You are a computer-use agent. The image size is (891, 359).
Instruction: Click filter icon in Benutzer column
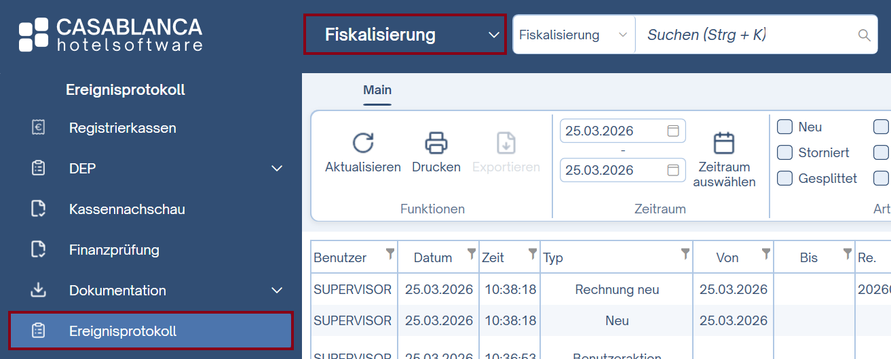390,254
